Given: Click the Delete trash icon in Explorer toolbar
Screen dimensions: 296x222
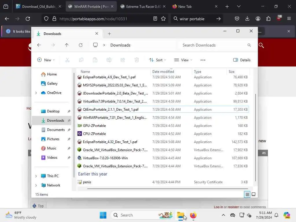Looking at the screenshot, I should (137, 60).
